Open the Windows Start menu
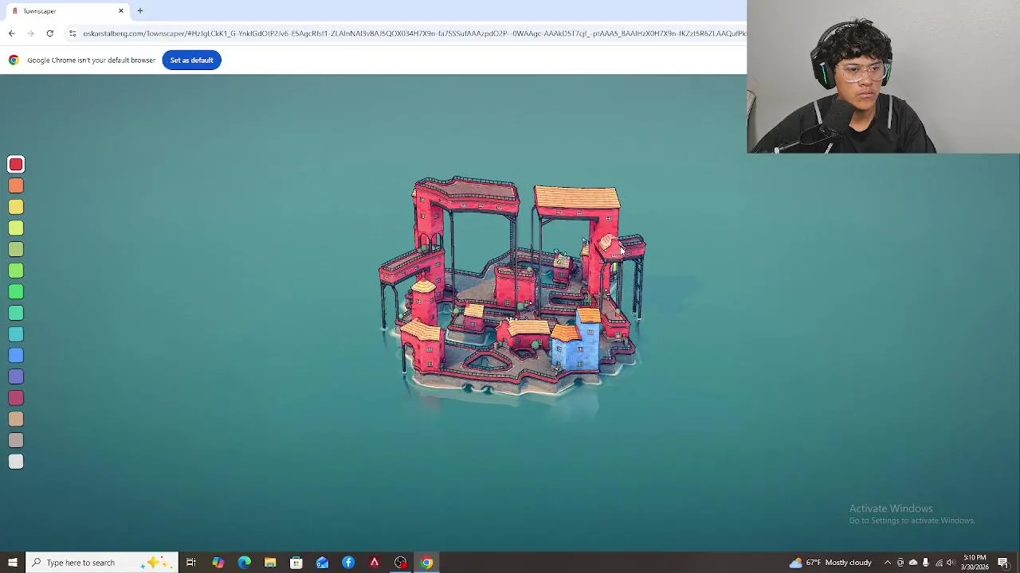This screenshot has width=1020, height=573. pyautogui.click(x=12, y=563)
